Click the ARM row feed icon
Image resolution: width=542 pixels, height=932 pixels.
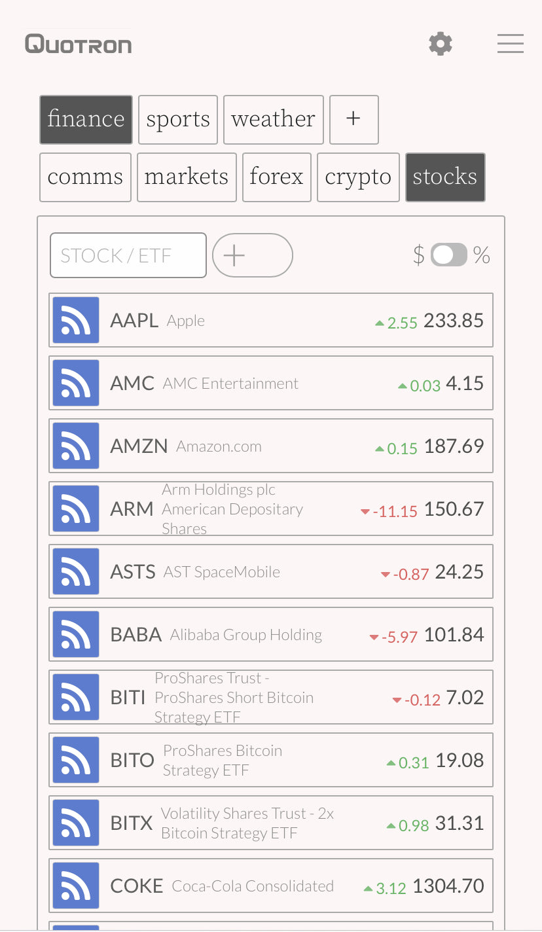pyautogui.click(x=76, y=509)
